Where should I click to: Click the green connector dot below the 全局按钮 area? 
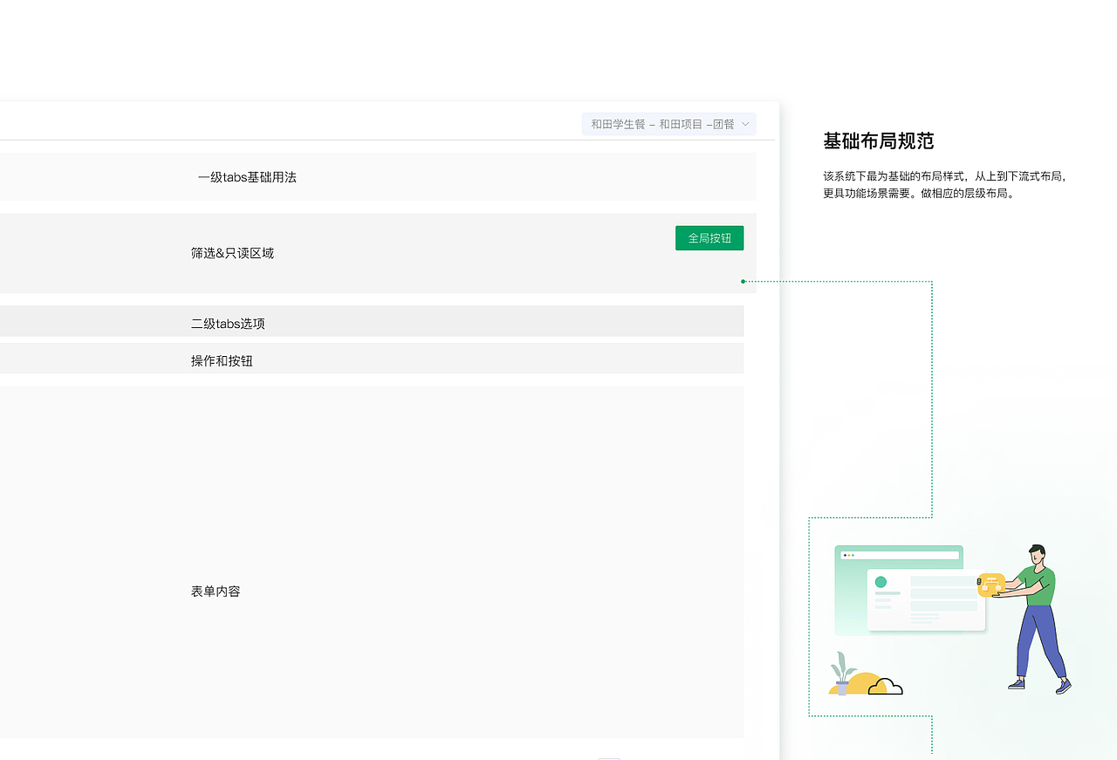tap(743, 282)
